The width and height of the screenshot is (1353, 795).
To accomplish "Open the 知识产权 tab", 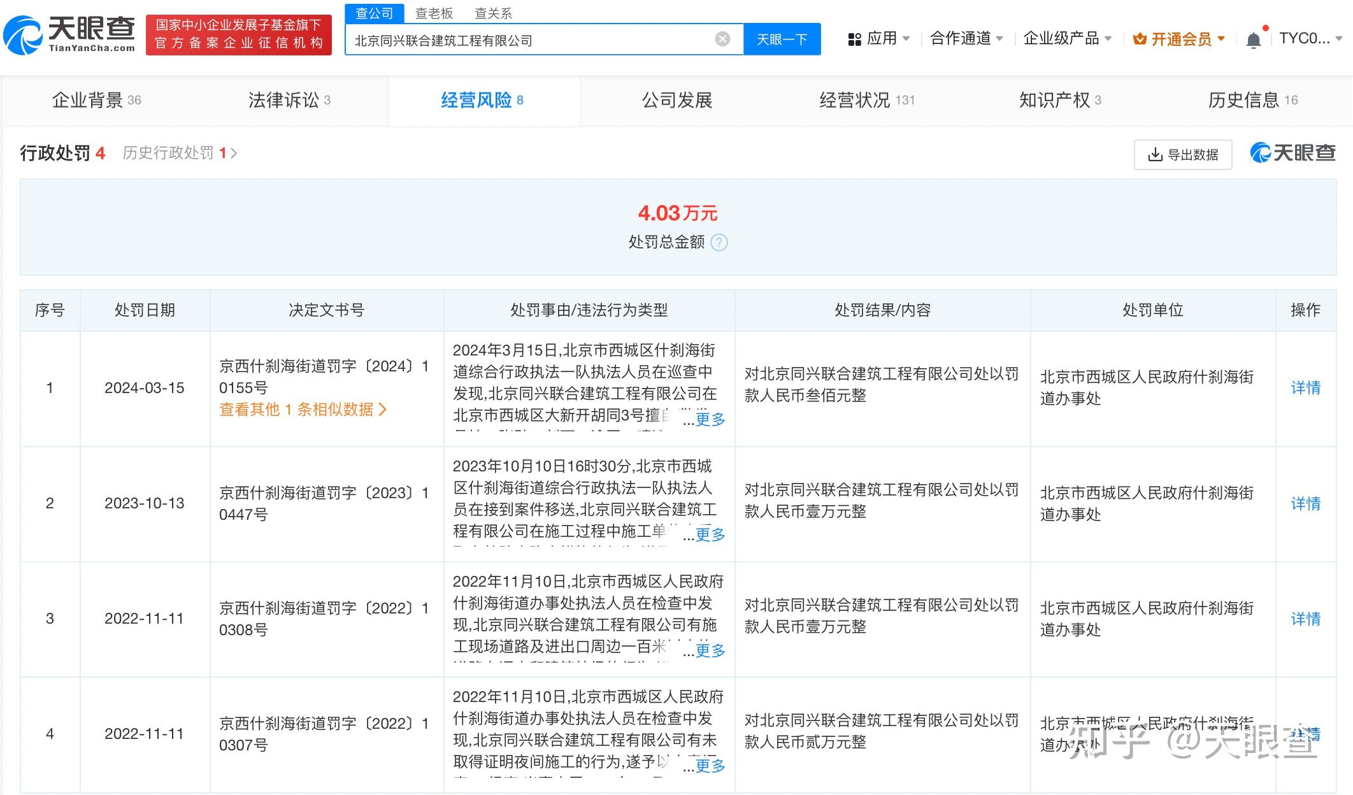I will coord(1060,100).
